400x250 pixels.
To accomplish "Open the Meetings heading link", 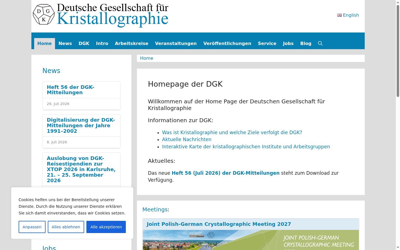I will (155, 209).
